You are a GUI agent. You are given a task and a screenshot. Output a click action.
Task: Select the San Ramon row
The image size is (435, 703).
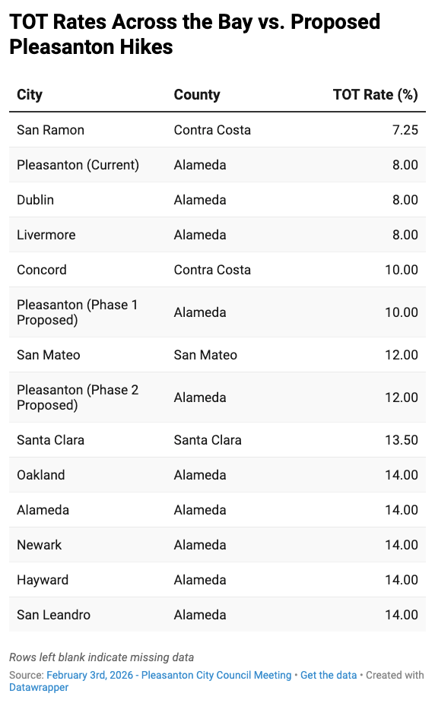(217, 130)
